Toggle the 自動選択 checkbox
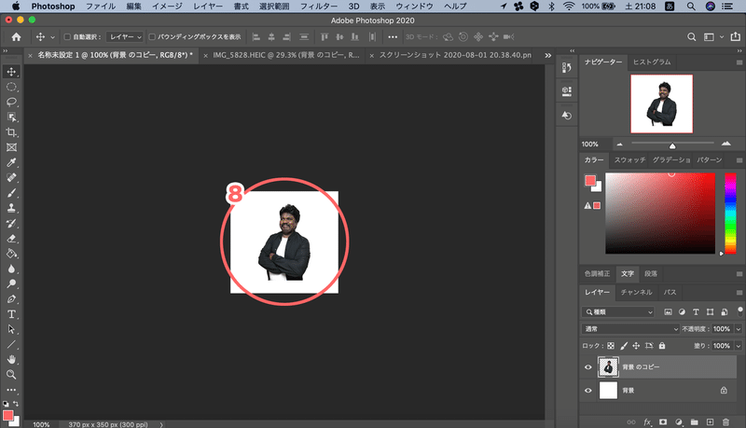The height and width of the screenshot is (428, 746). (67, 36)
